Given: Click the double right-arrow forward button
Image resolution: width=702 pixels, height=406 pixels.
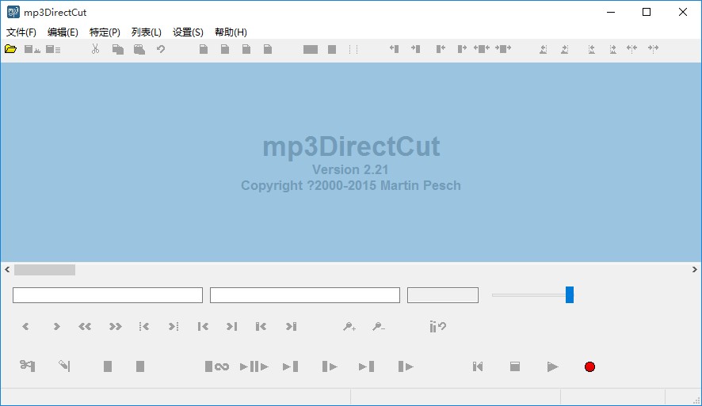Looking at the screenshot, I should coord(115,326).
